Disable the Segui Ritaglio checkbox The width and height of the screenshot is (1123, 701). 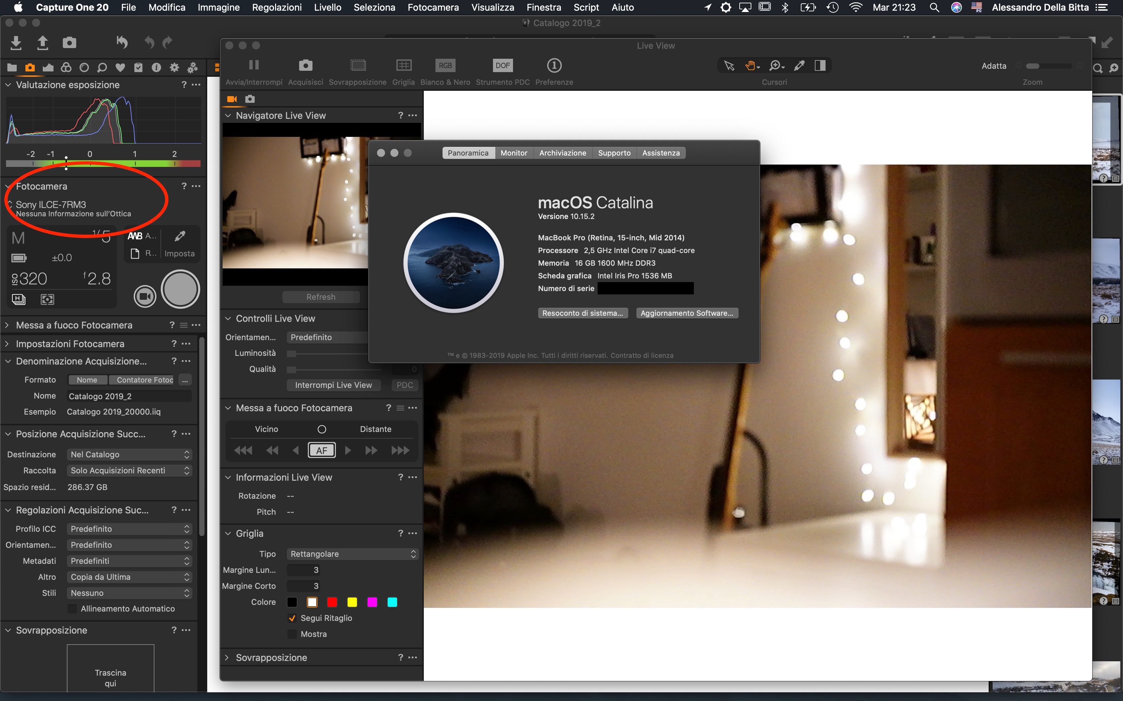292,618
